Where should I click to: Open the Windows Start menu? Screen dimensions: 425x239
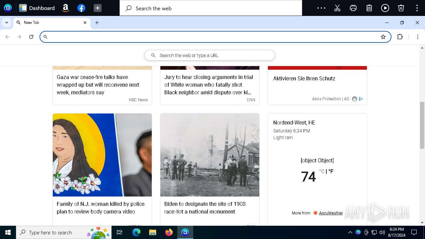(8, 232)
